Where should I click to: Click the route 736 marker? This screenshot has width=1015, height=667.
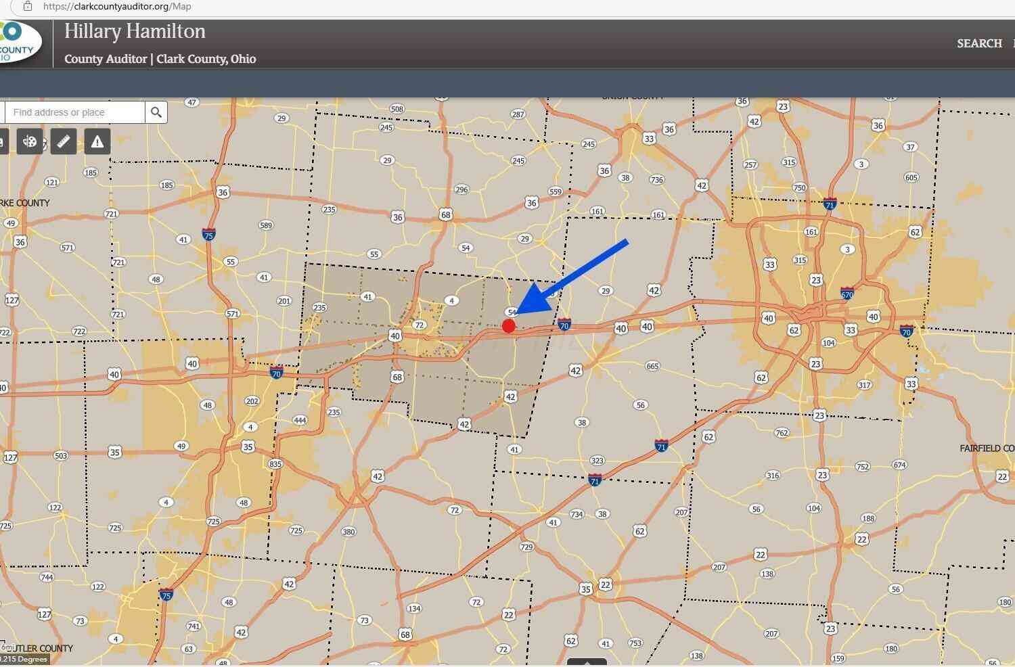click(656, 179)
